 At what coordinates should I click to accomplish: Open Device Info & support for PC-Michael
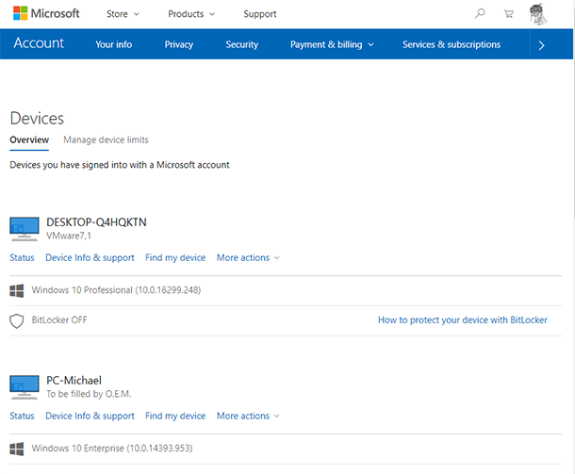[x=90, y=417]
